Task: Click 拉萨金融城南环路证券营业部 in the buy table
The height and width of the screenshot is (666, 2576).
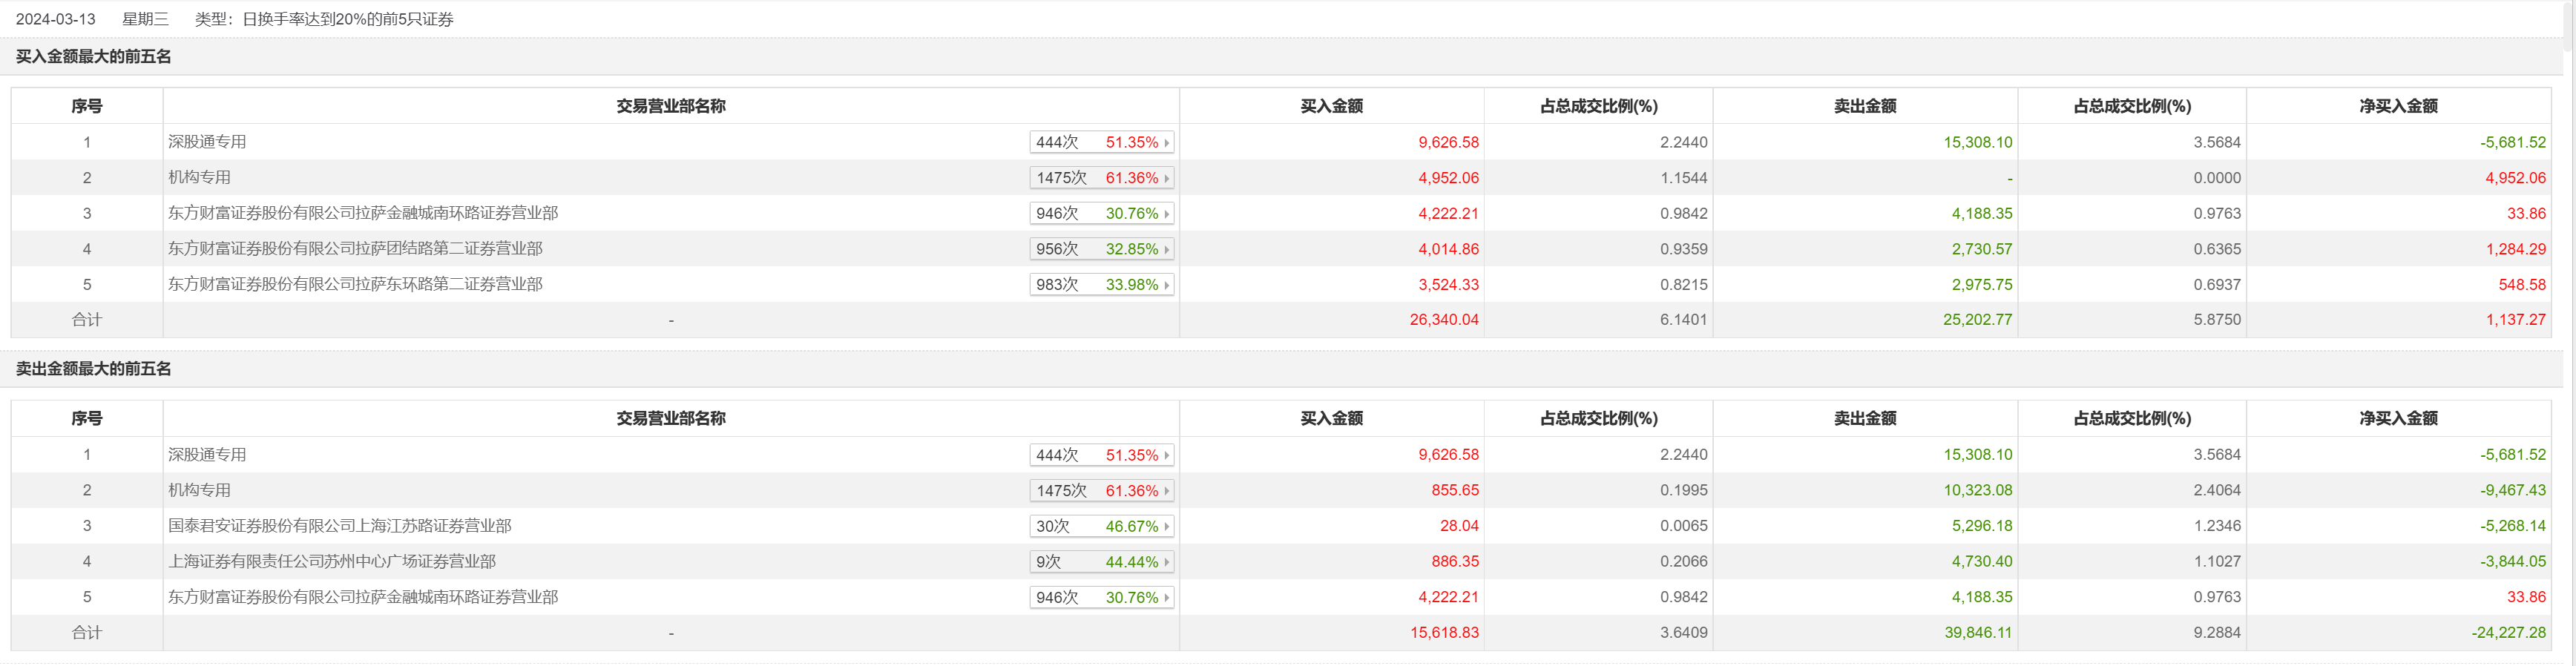Action: (363, 213)
